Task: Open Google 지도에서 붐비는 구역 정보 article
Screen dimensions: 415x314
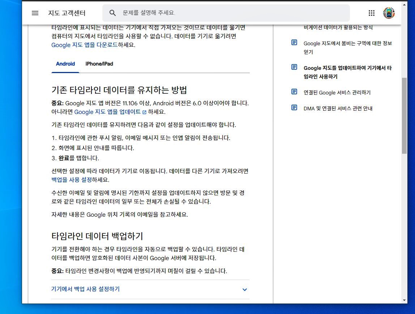Action: (x=347, y=48)
